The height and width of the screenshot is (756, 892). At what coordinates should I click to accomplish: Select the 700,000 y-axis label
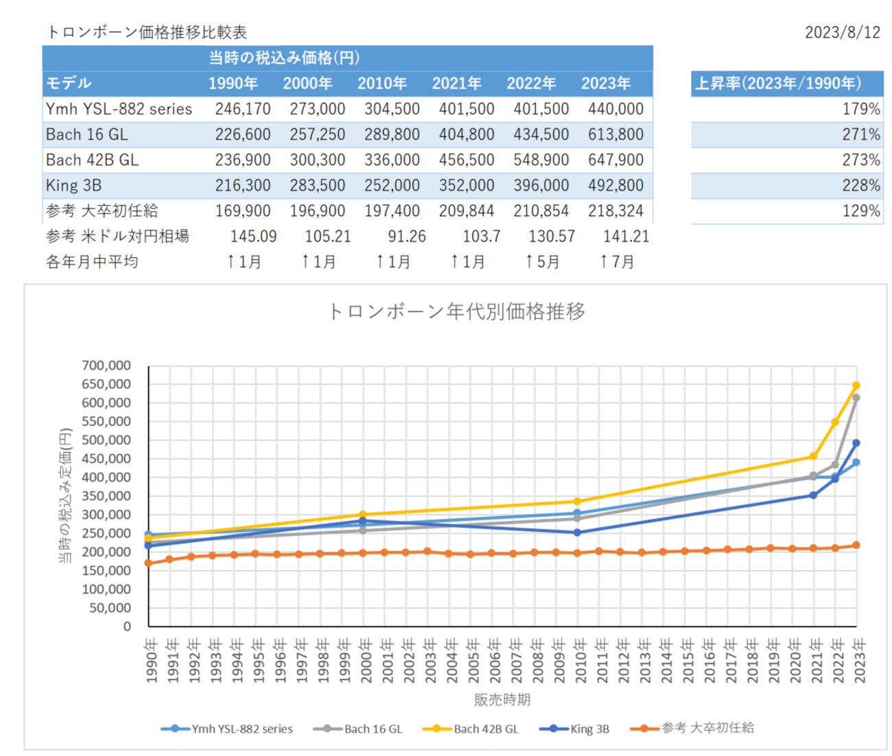(106, 366)
